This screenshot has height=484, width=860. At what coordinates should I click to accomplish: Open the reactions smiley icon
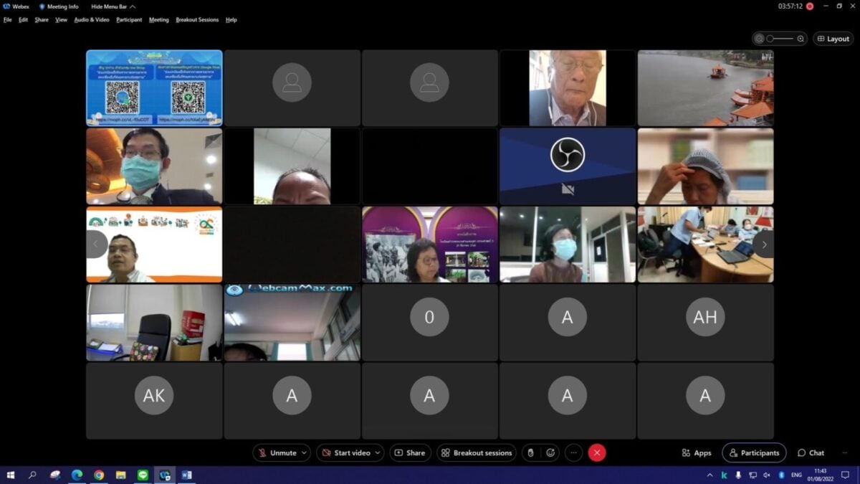pos(550,452)
